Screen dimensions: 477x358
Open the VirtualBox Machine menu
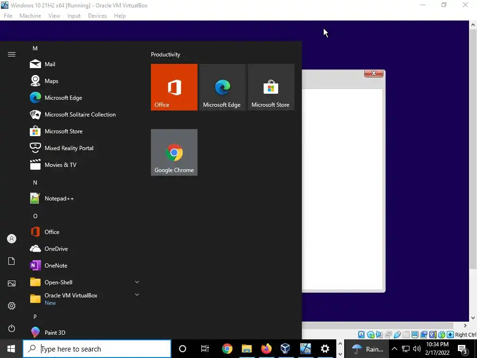(x=30, y=16)
